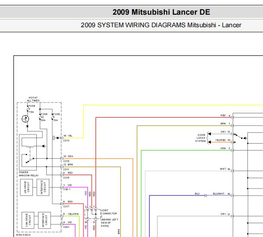This screenshot has width=263, height=237.
Task: Click '(BEHIND LEFT SIDE OF DASH)' note
Action: 109,223
